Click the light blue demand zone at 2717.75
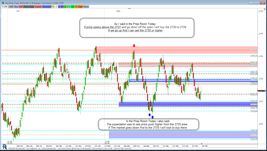267x151 pixels. coord(183,135)
